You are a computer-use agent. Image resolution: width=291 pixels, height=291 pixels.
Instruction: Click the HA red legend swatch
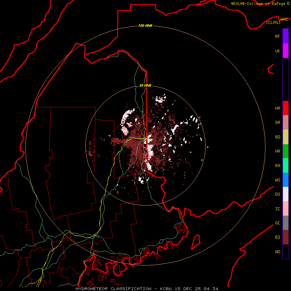tap(286, 108)
